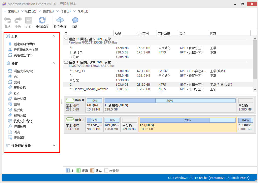Click the 撤消 undo arrow icon
The height and width of the screenshot is (183, 258).
pos(8,21)
